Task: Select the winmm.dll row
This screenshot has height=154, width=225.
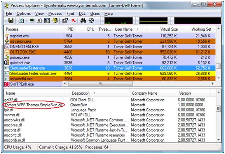Action: (110, 115)
